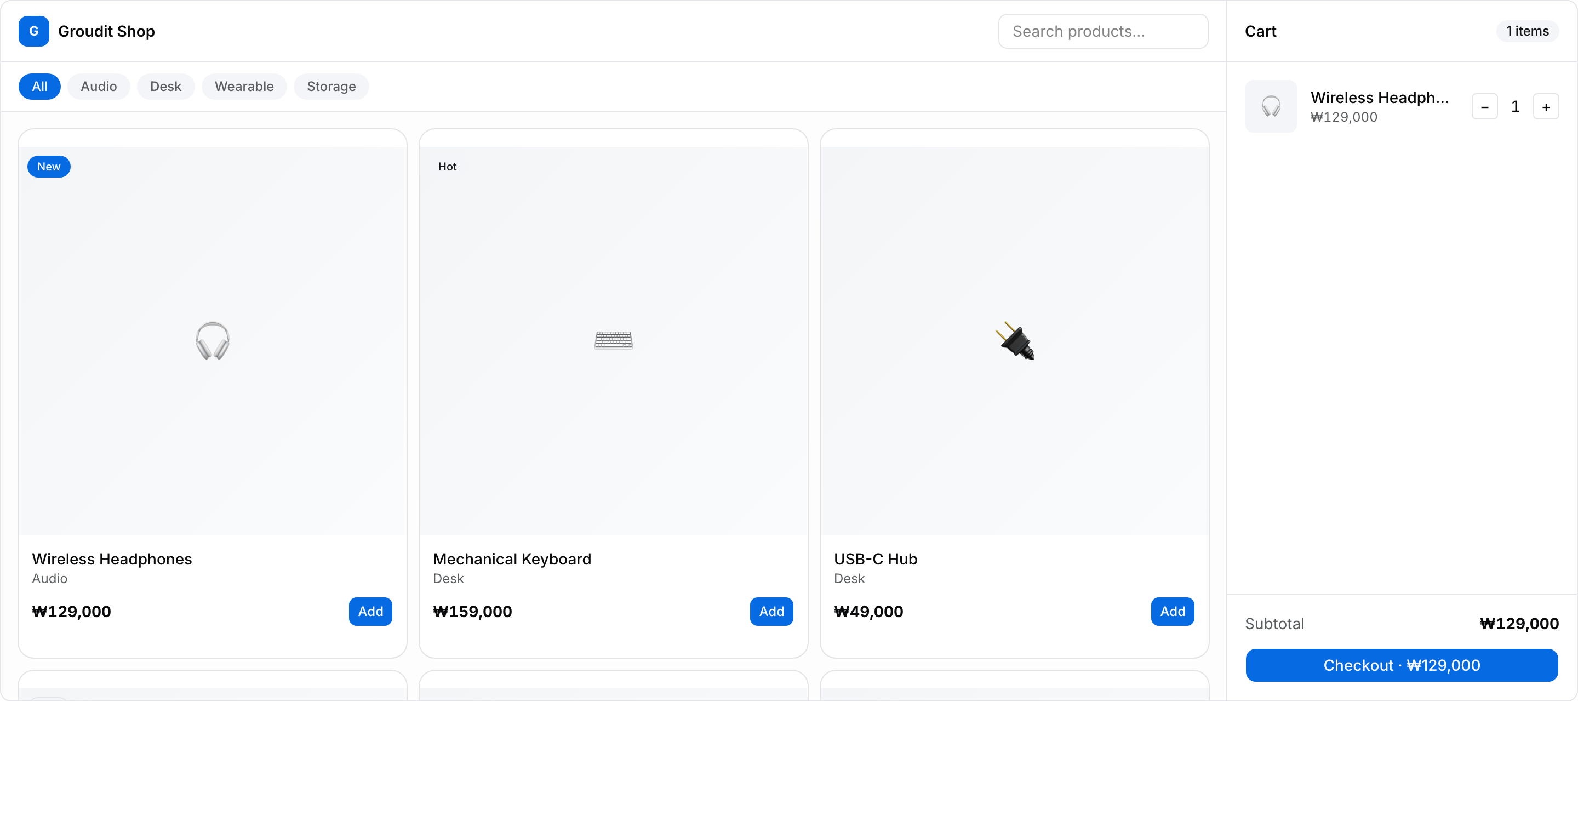The height and width of the screenshot is (833, 1578).
Task: Click the ₩49,000 hub price
Action: [868, 611]
